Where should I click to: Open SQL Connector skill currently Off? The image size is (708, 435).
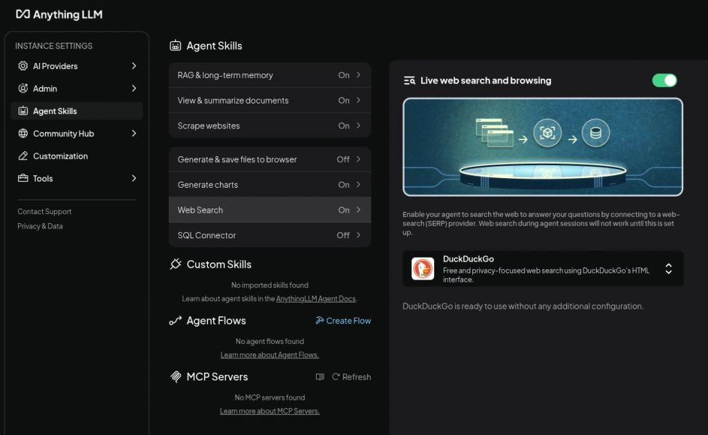(x=270, y=235)
